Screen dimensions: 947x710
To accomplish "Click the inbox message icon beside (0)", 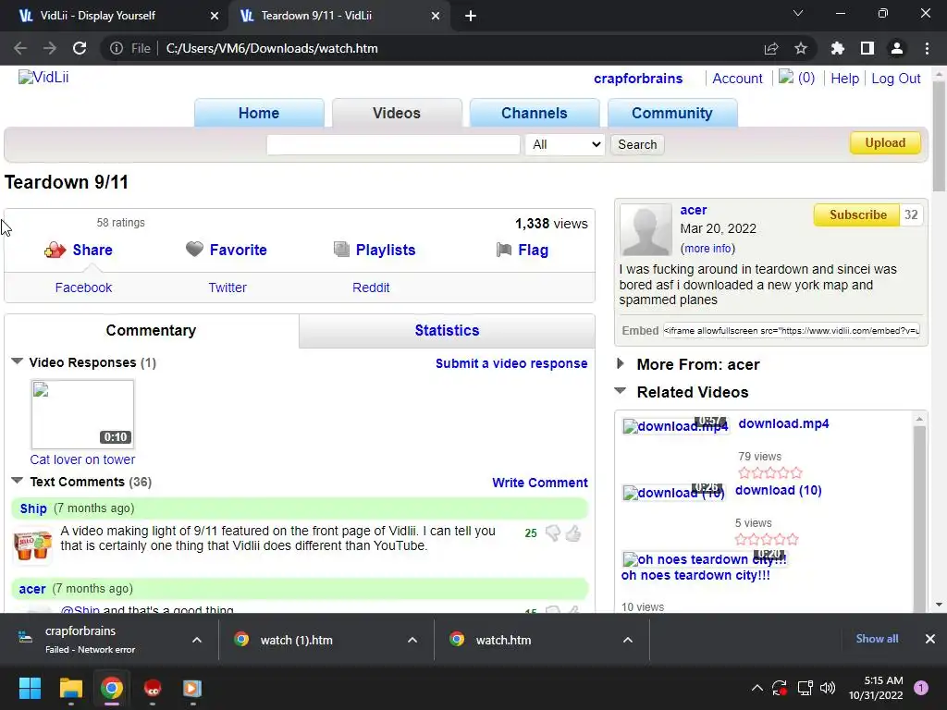I will point(786,77).
